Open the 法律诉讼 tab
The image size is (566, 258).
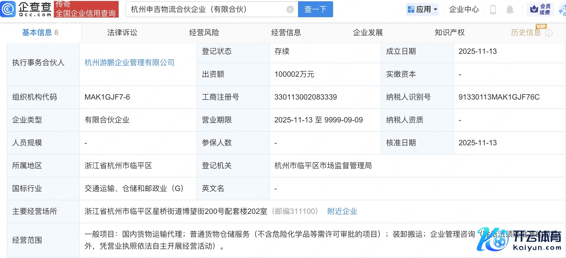point(122,33)
